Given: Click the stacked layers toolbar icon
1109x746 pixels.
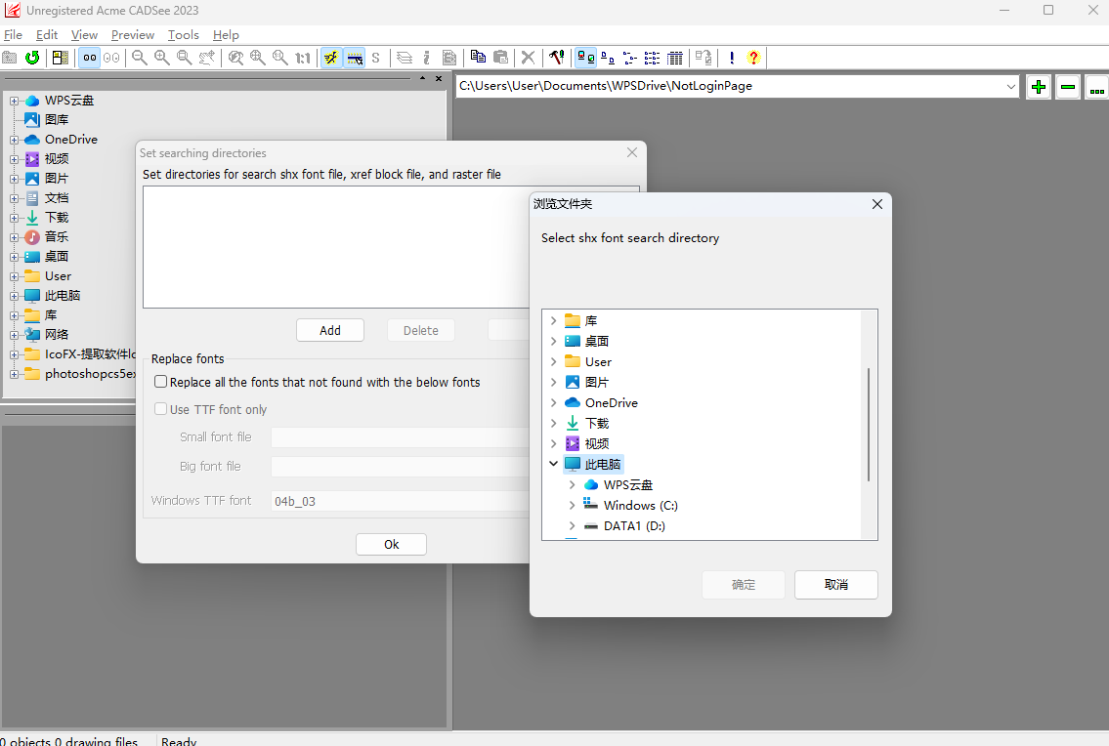Looking at the screenshot, I should point(405,58).
